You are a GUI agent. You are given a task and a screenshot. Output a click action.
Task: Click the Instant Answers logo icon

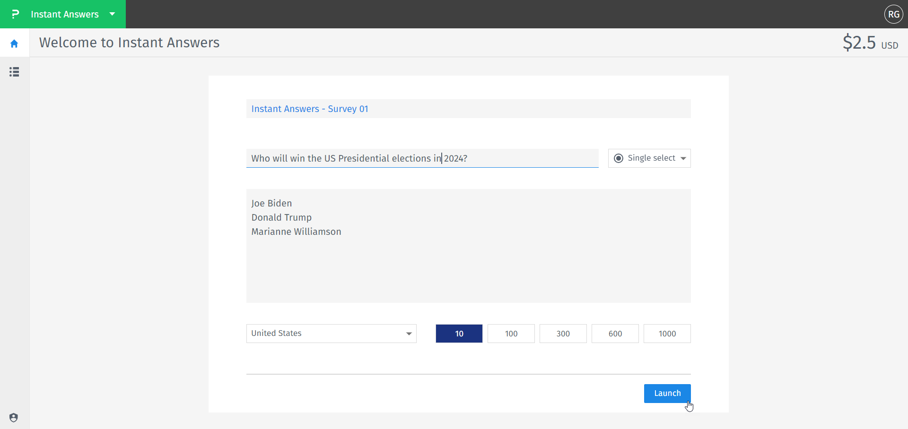pos(16,14)
